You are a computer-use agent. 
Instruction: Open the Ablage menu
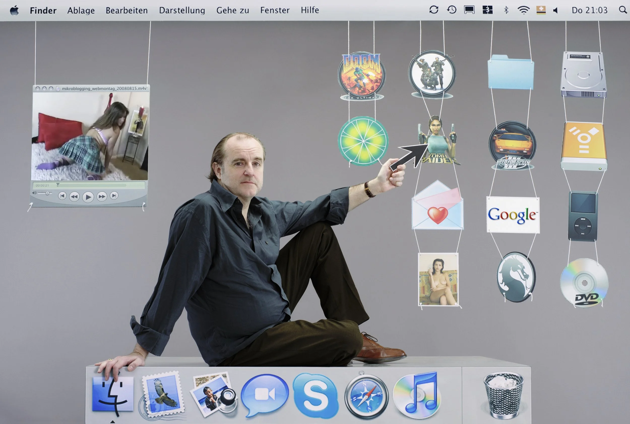tap(81, 10)
